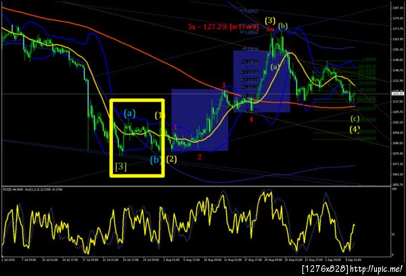Click the '29 Jul 09:00' time axis label
The image size is (406, 276).
151,260
